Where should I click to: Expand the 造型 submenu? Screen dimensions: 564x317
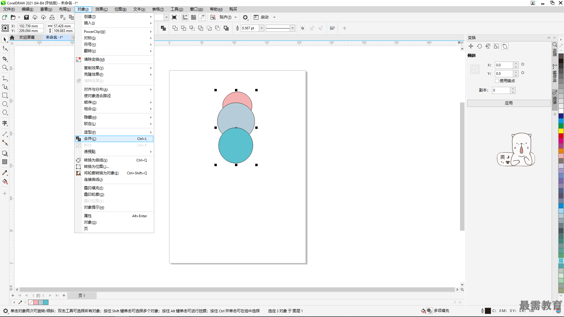pyautogui.click(x=114, y=132)
